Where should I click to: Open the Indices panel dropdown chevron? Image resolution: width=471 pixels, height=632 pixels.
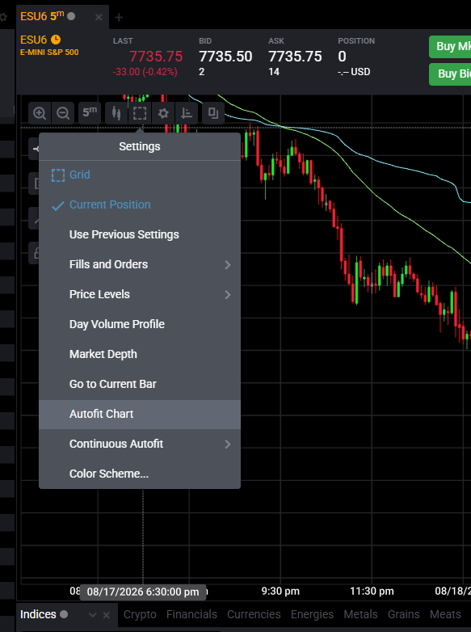click(93, 615)
